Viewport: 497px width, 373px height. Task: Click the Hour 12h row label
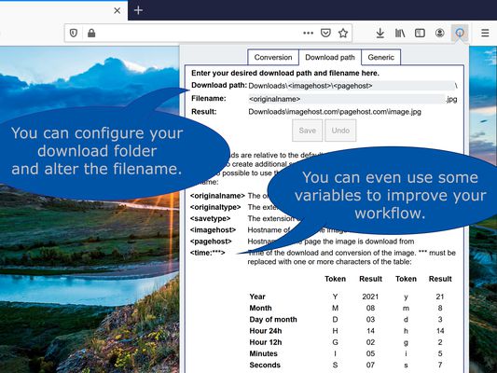[x=266, y=342]
